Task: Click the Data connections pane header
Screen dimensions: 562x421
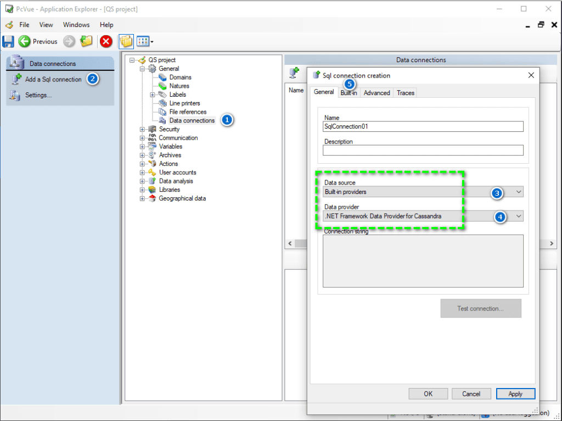Action: 60,63
